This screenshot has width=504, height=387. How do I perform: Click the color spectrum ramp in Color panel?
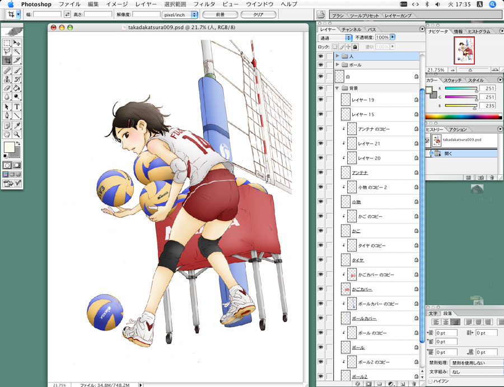click(463, 116)
